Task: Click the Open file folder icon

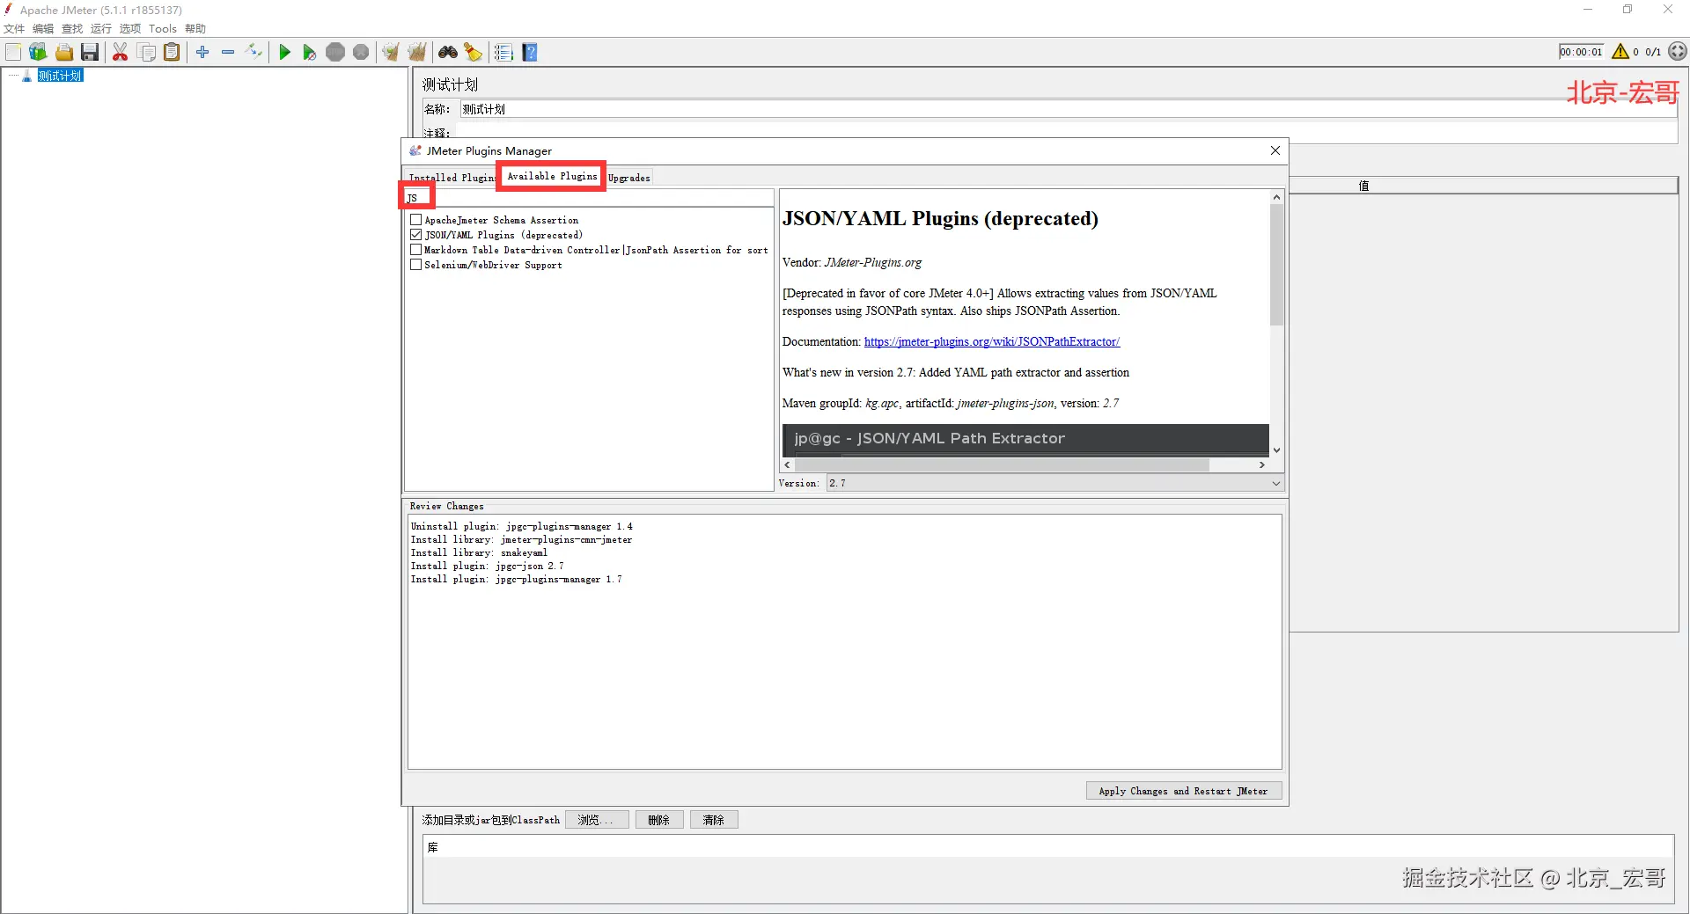Action: (64, 53)
